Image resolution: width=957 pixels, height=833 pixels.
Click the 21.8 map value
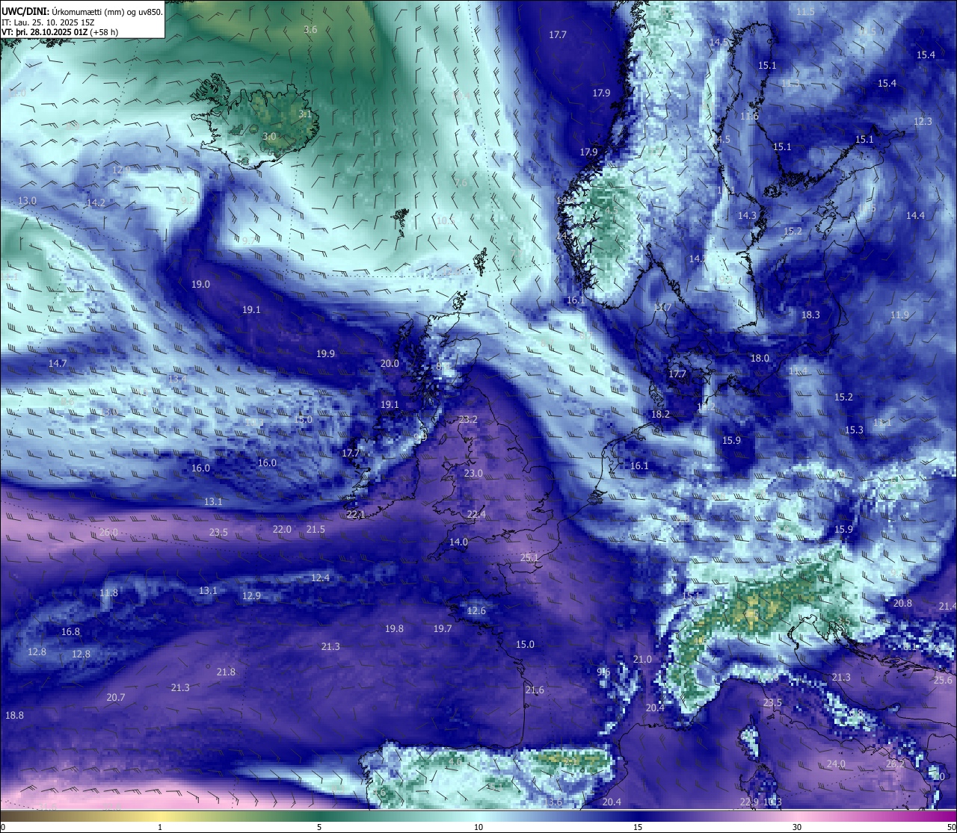pos(226,672)
